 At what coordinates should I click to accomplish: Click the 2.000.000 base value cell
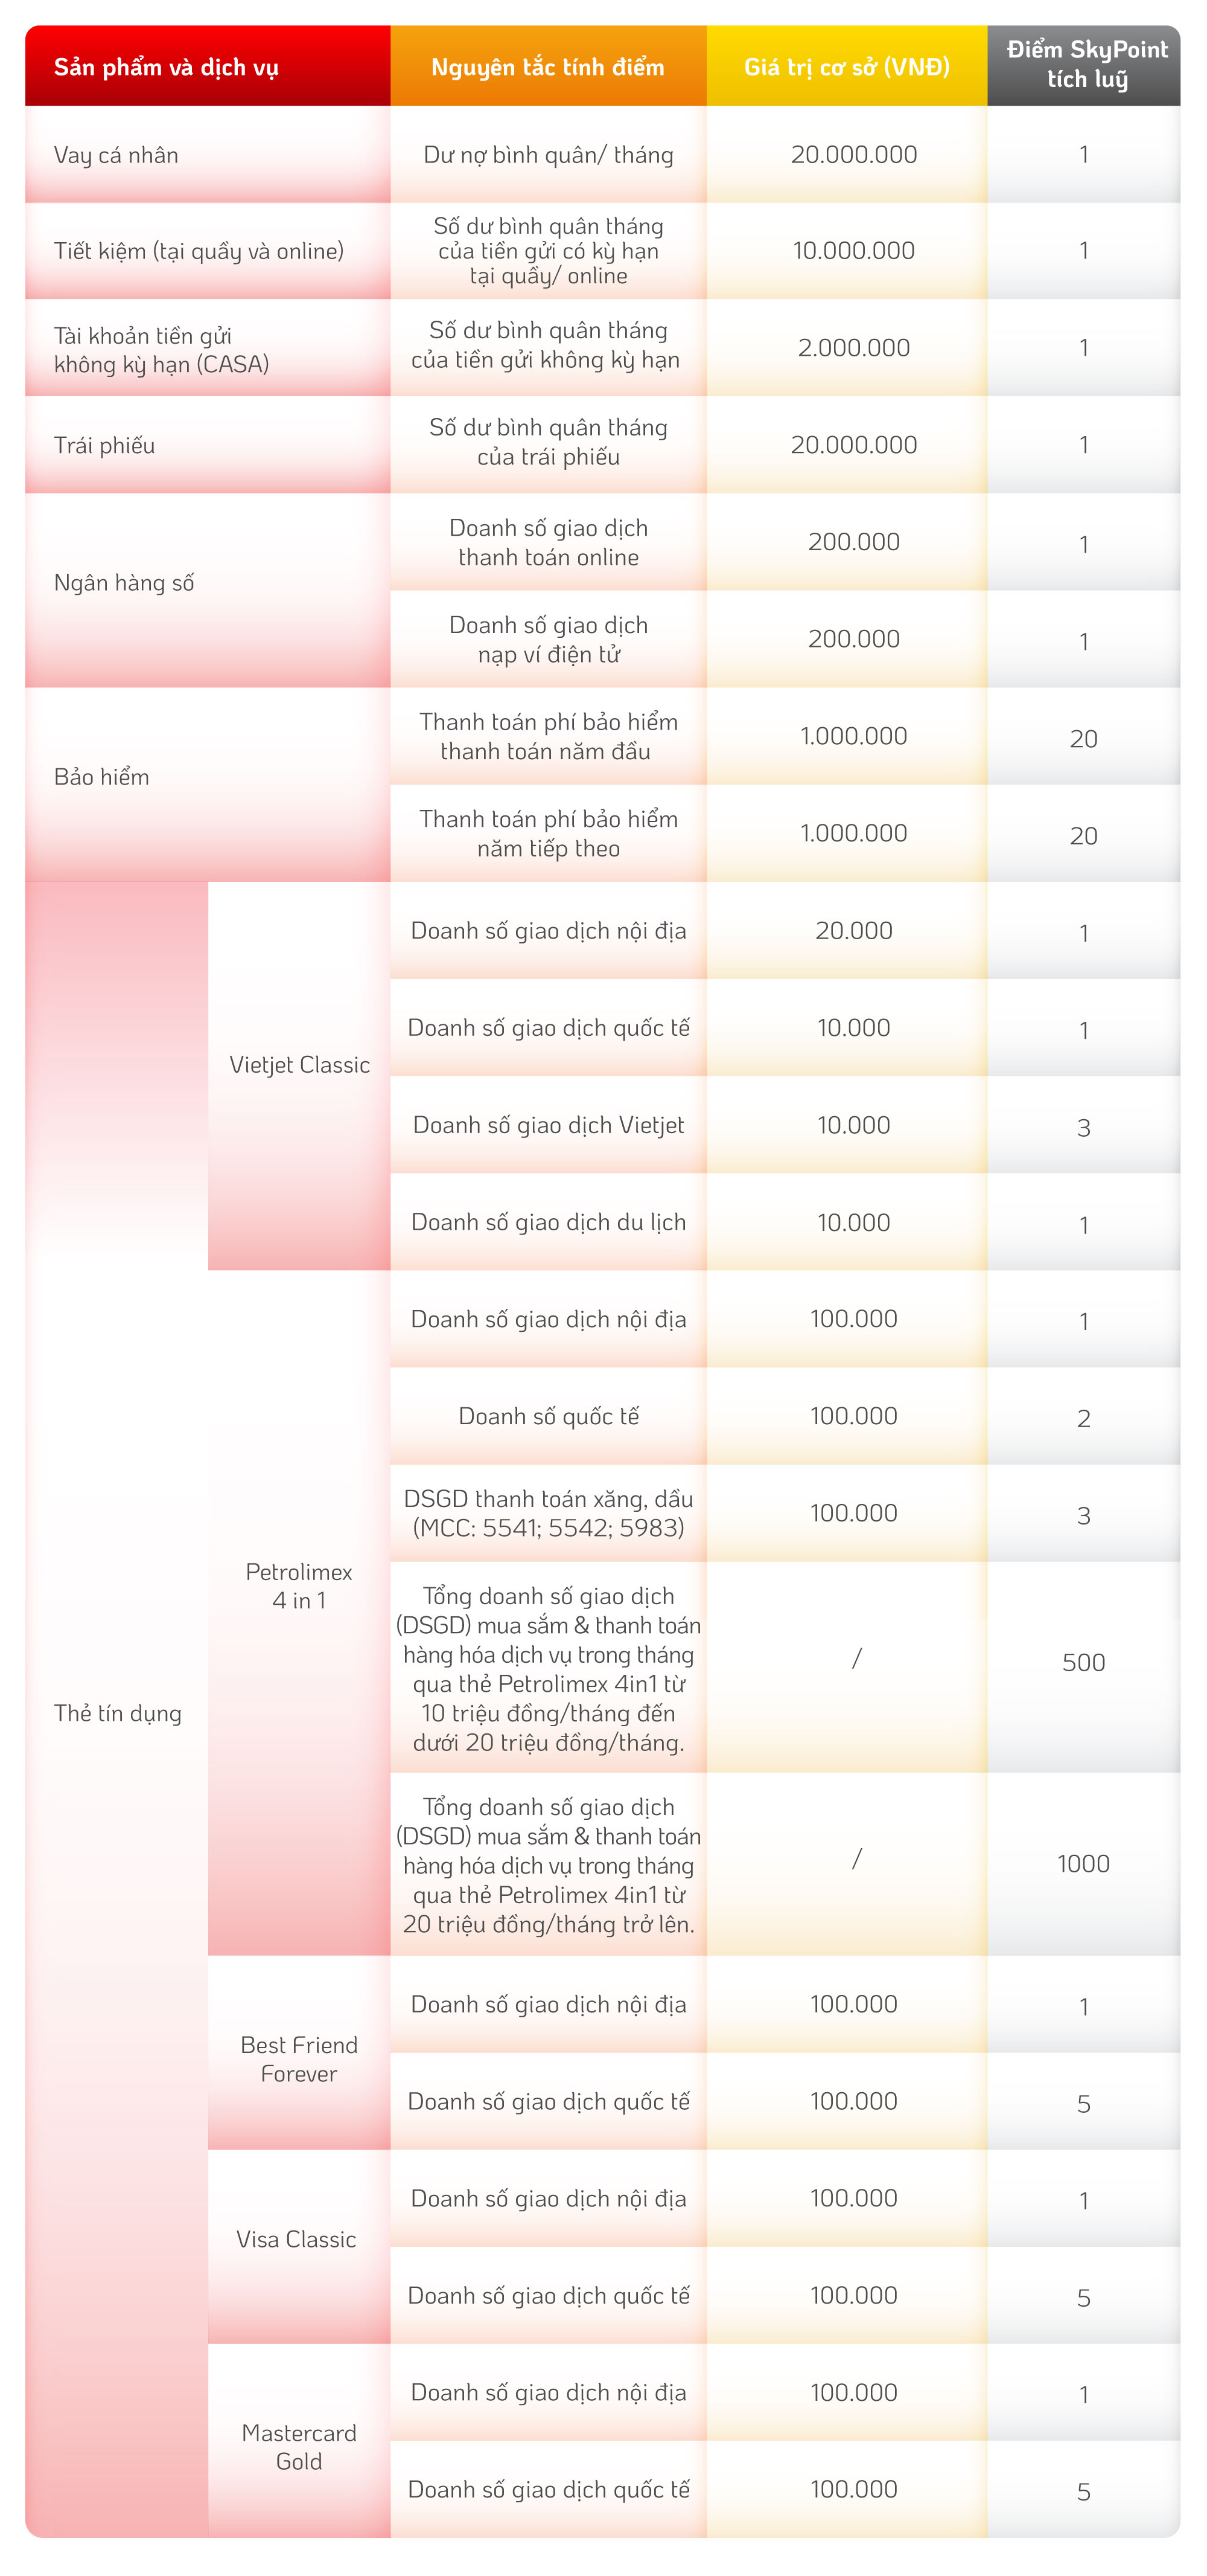[x=853, y=348]
